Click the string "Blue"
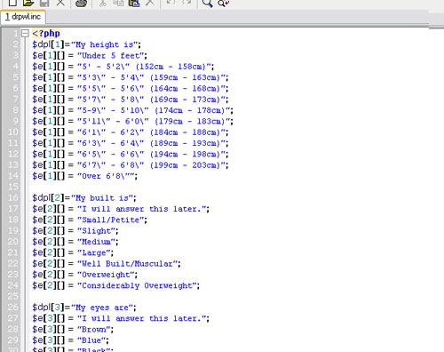Image resolution: width=444 pixels, height=352 pixels. click(x=91, y=340)
